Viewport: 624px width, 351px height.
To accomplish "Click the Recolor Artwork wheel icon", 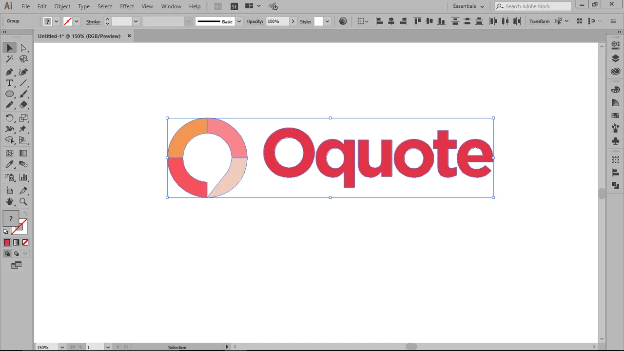I will point(343,21).
